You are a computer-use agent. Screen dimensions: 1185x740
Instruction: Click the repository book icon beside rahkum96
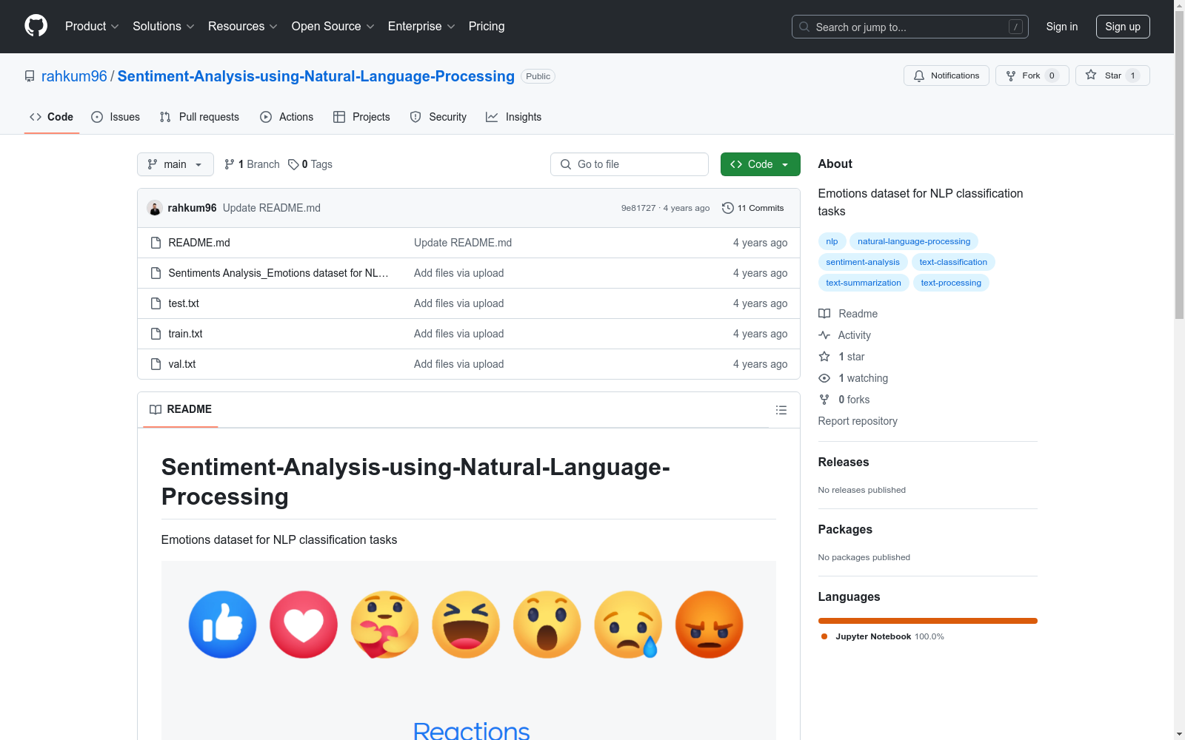coord(30,76)
